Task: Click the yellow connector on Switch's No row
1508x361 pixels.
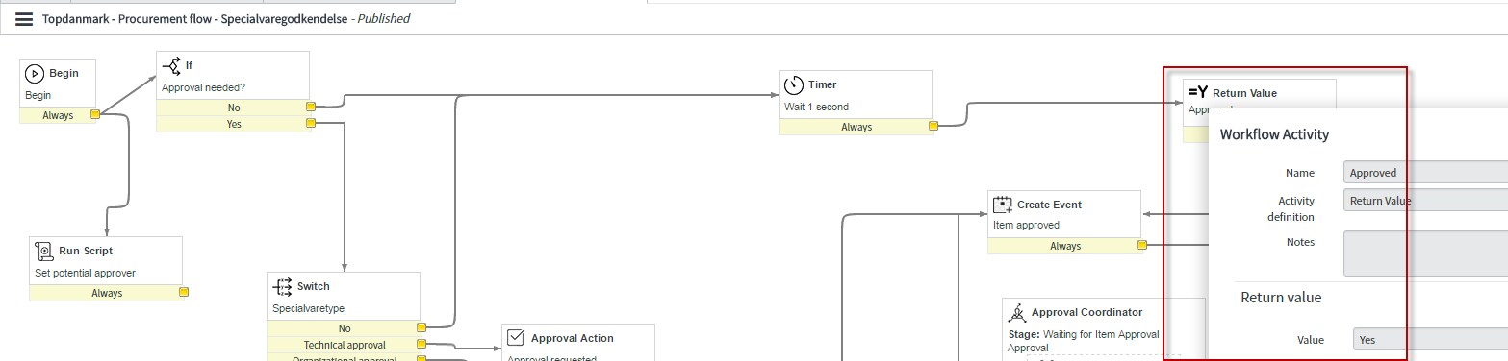Action: coord(421,328)
